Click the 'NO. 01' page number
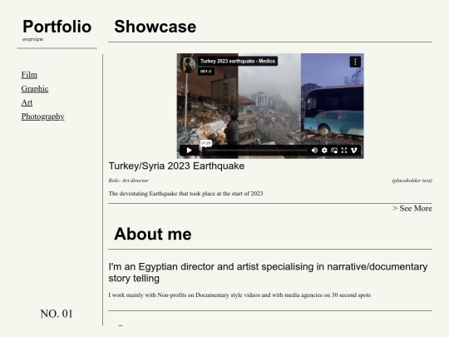The width and height of the screenshot is (449, 337). point(57,314)
